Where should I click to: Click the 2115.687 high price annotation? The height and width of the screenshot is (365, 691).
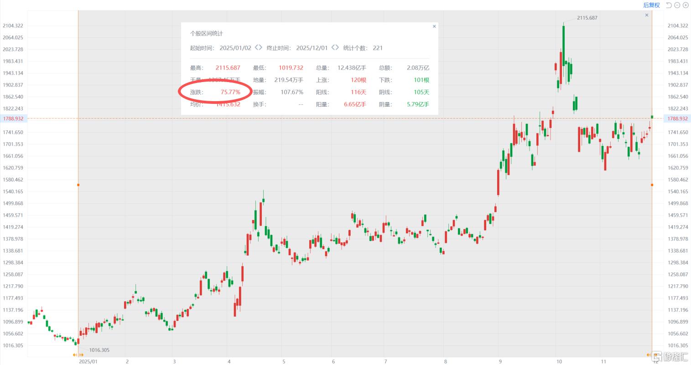tap(587, 18)
